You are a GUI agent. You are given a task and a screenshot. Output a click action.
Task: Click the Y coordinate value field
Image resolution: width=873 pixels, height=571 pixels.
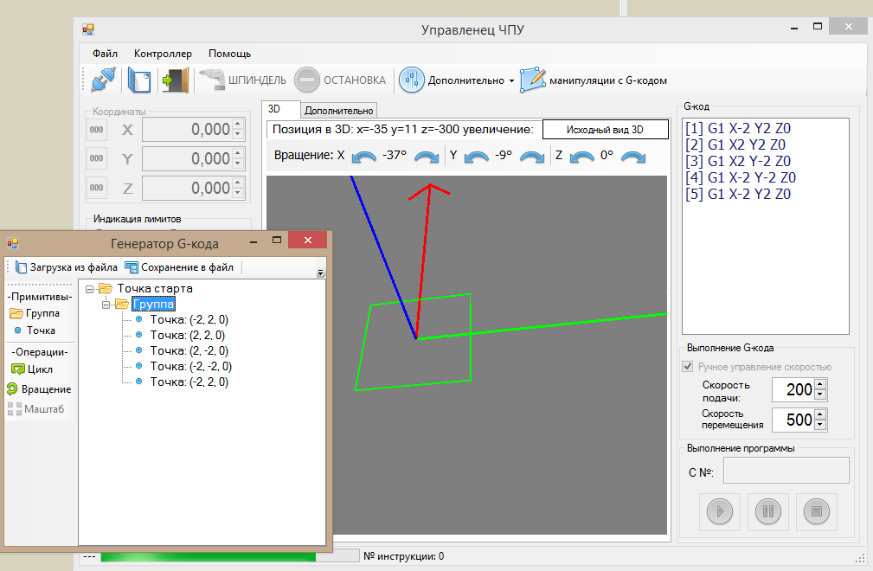(188, 158)
